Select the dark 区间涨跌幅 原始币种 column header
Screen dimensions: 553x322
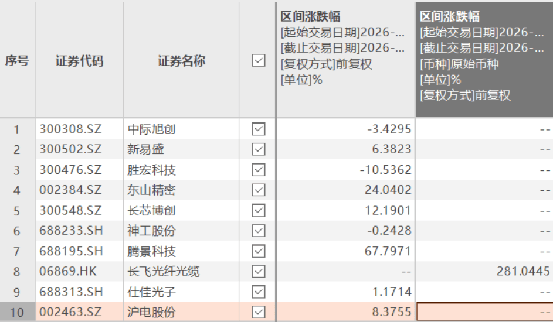(x=484, y=59)
